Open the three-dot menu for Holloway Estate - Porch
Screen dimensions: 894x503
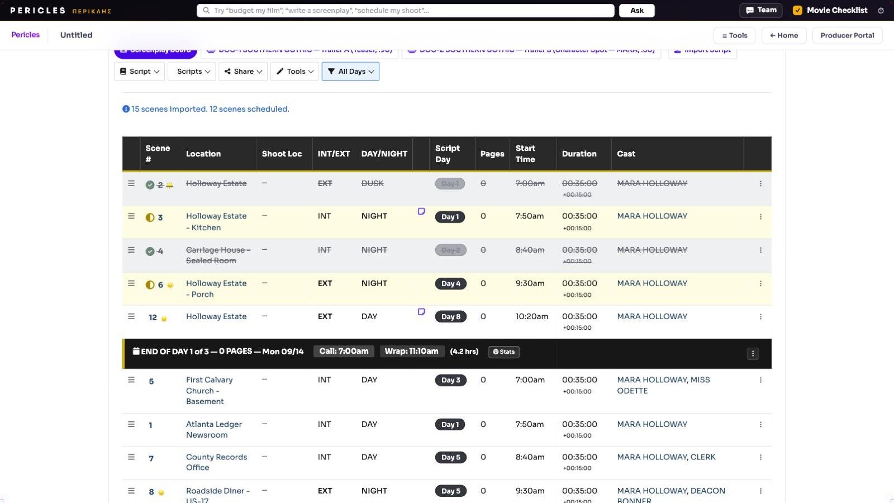(760, 283)
